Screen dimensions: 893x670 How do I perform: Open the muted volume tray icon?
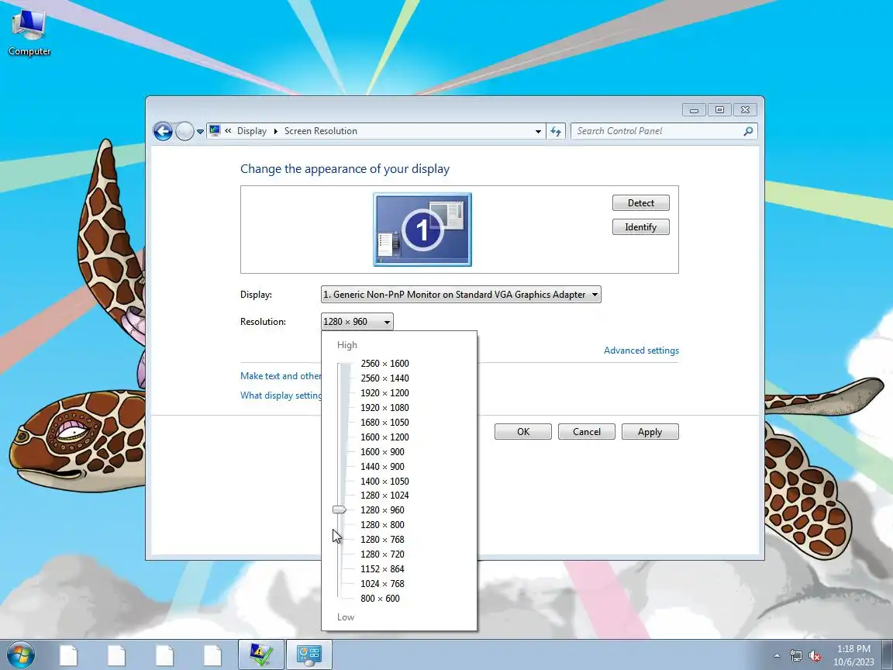(815, 656)
